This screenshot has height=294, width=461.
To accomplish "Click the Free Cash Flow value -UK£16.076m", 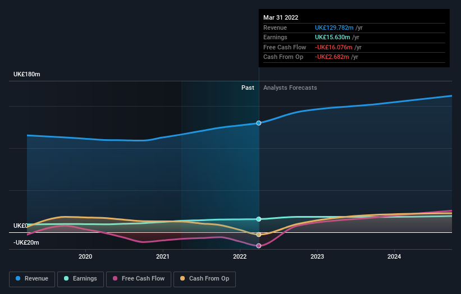I will click(x=334, y=47).
